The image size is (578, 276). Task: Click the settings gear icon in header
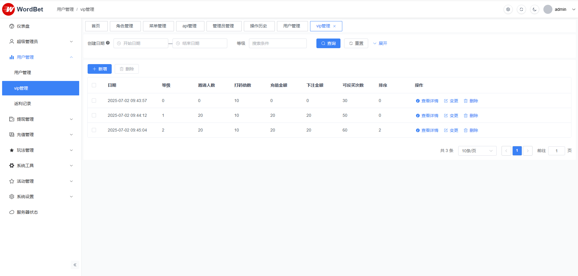tap(508, 9)
